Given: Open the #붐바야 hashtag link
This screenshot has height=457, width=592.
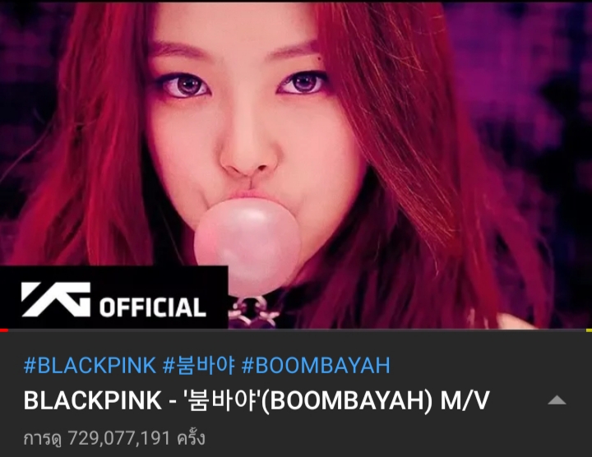Looking at the screenshot, I should pyautogui.click(x=199, y=365).
